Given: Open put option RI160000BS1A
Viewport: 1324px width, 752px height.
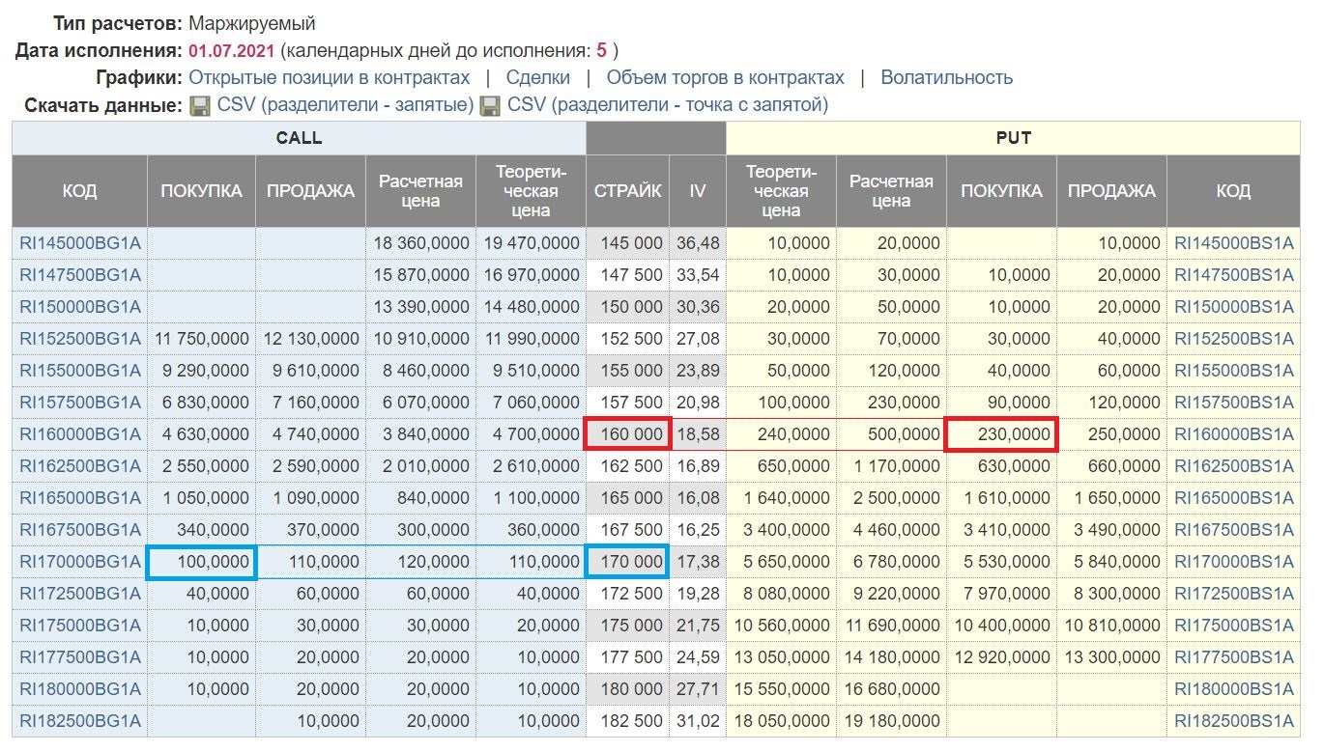Looking at the screenshot, I should click(1233, 434).
